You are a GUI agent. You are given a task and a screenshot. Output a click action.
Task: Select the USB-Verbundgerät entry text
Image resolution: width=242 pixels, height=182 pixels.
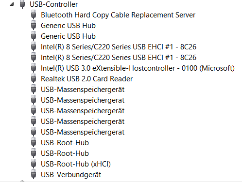[71, 175]
